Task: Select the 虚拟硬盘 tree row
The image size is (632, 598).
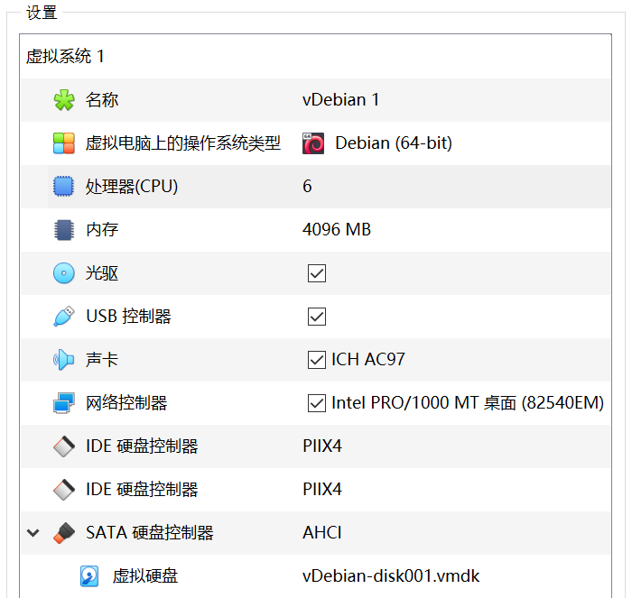Action: [x=144, y=576]
